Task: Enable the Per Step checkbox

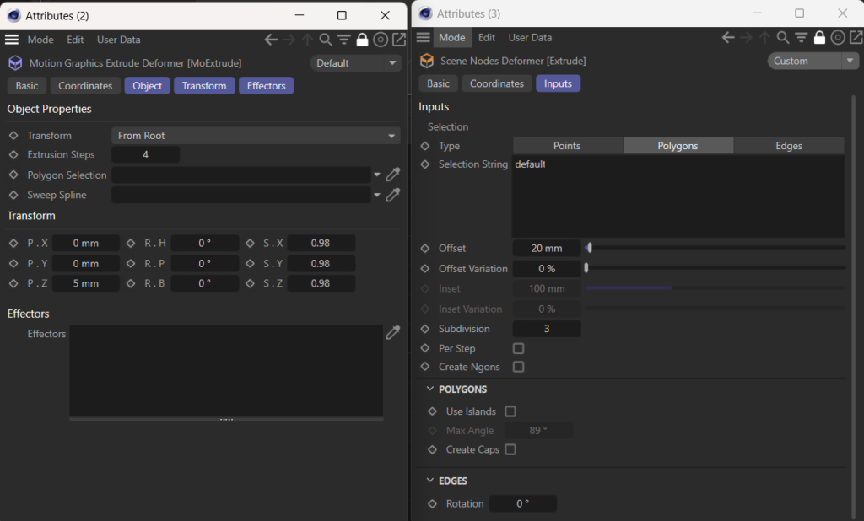Action: [520, 348]
